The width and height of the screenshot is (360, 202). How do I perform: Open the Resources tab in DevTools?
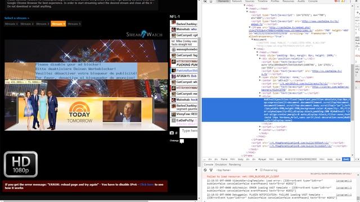(x=288, y=1)
